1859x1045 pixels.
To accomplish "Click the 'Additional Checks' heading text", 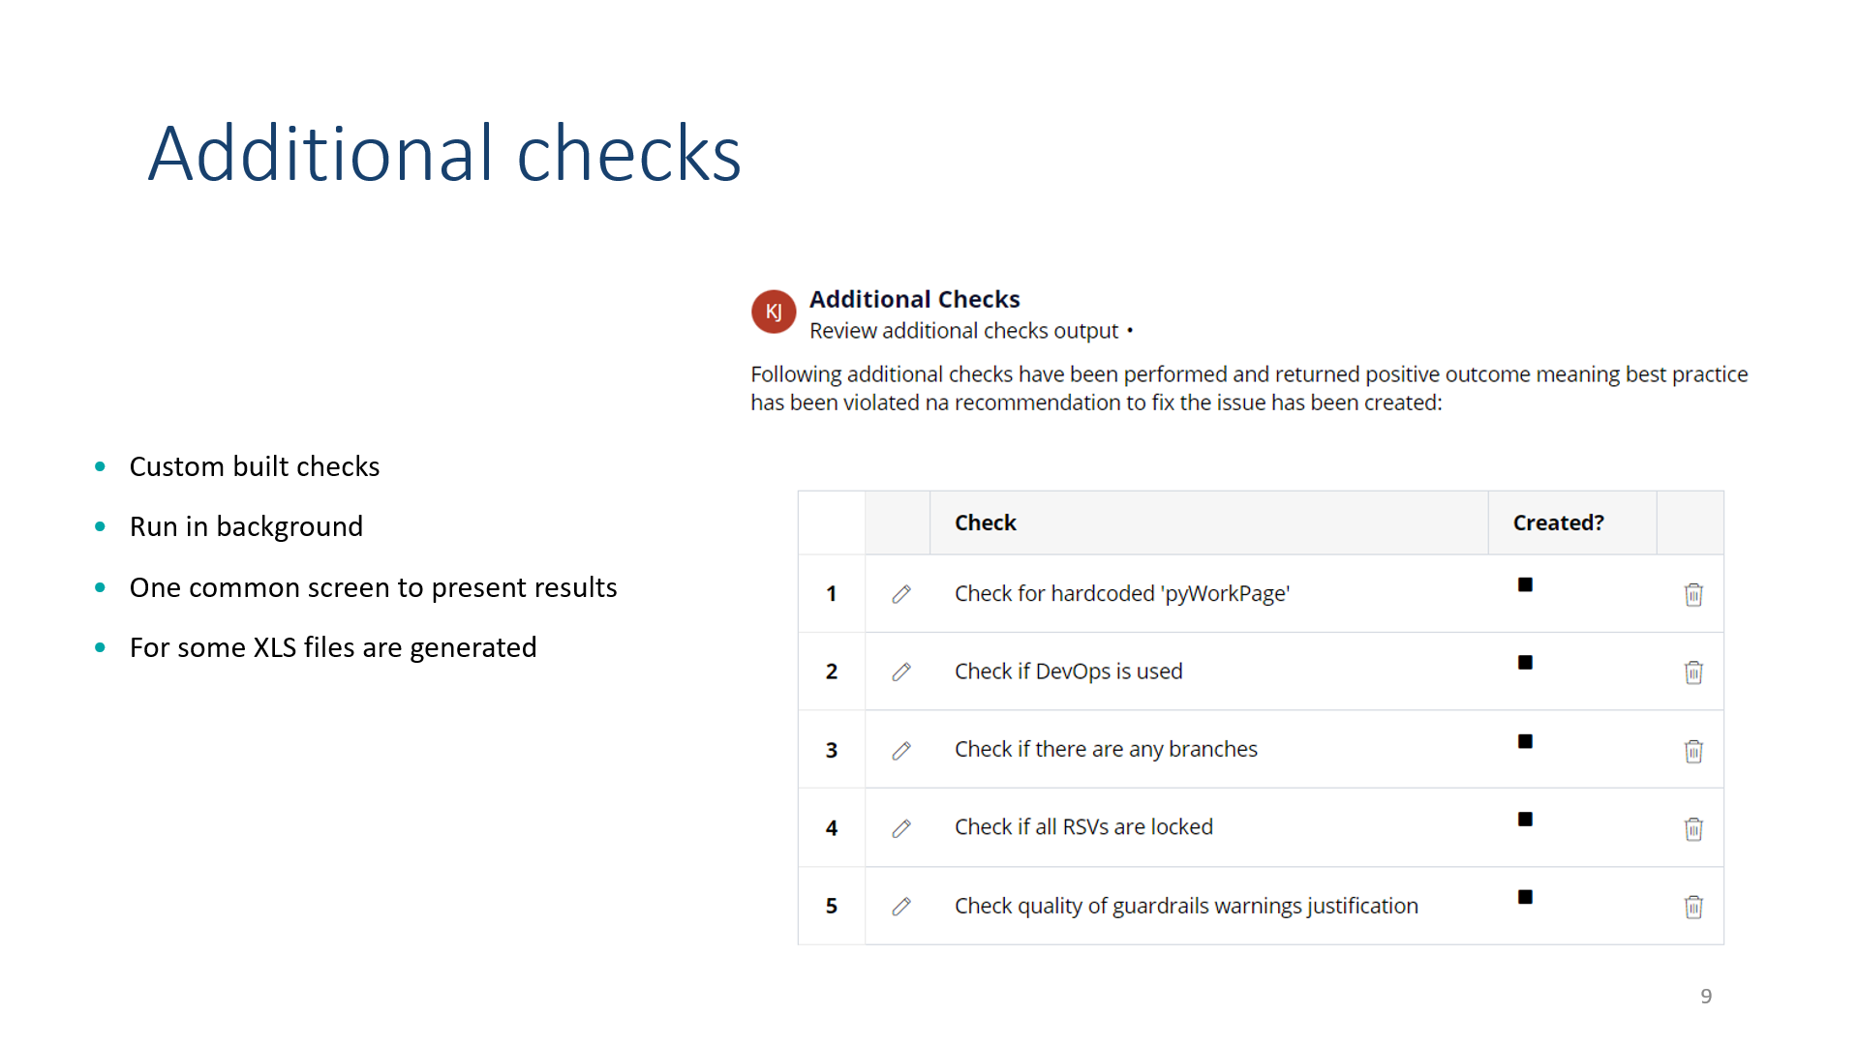I will pos(914,299).
